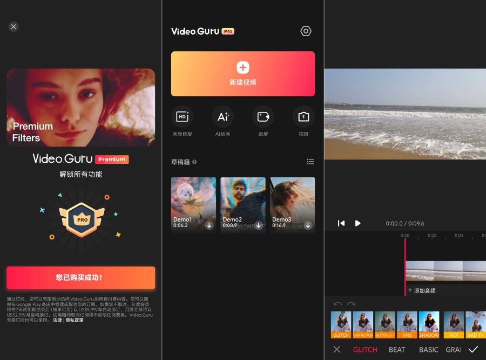This screenshot has height=360, width=486.
Task: Switch to the BASIC filter tab
Action: (x=429, y=350)
